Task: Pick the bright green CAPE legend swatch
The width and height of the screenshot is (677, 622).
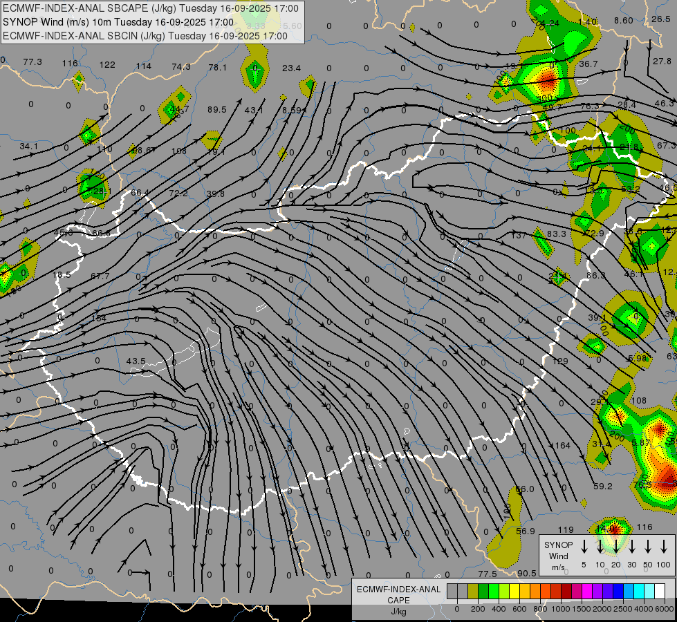Action: [494, 592]
